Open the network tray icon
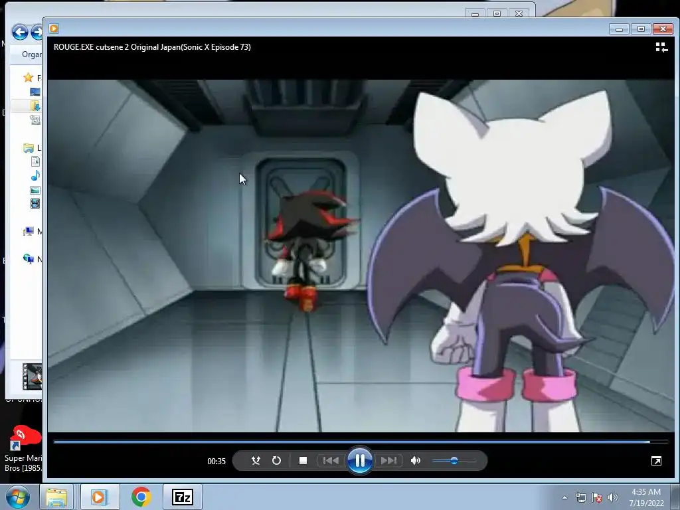This screenshot has height=510, width=680. click(x=580, y=497)
